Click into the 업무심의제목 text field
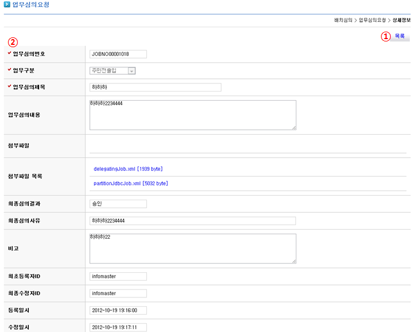 pos(155,87)
